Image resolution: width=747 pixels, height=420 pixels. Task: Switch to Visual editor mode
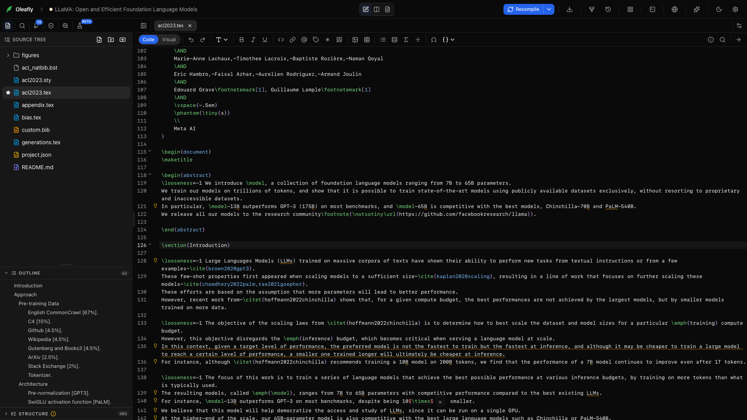click(x=169, y=40)
